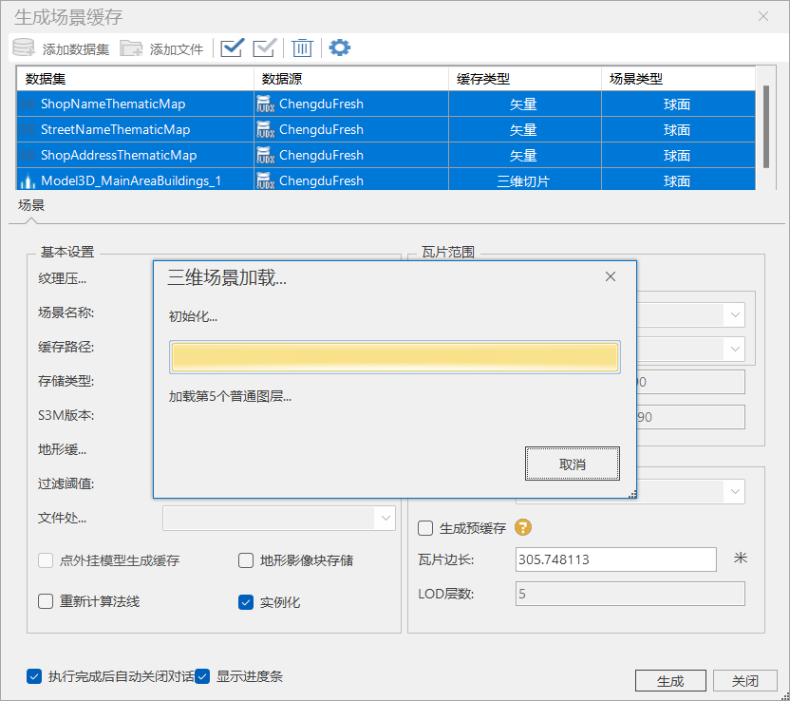The image size is (790, 701).
Task: Click the 添加文件 label in toolbar
Action: tap(177, 48)
